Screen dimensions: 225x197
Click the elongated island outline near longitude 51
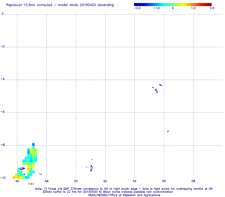[x=92, y=168]
